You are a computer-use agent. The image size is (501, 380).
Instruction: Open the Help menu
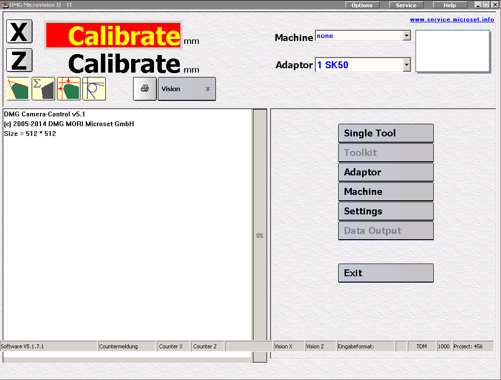pyautogui.click(x=450, y=5)
